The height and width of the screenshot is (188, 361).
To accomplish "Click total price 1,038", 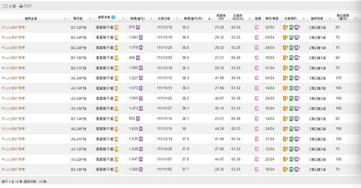I will tap(133, 149).
